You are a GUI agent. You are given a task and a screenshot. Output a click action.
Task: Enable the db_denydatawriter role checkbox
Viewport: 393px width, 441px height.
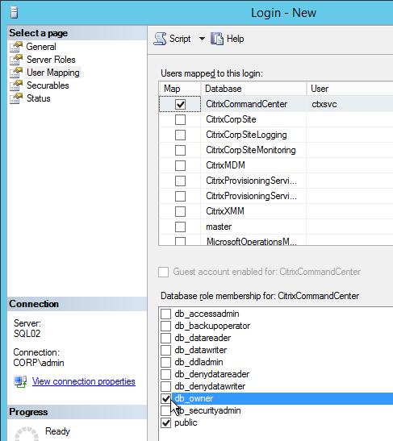click(165, 386)
